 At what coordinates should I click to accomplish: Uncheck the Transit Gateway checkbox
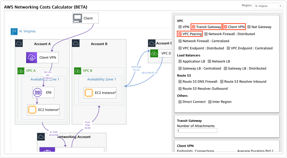[x=193, y=27]
